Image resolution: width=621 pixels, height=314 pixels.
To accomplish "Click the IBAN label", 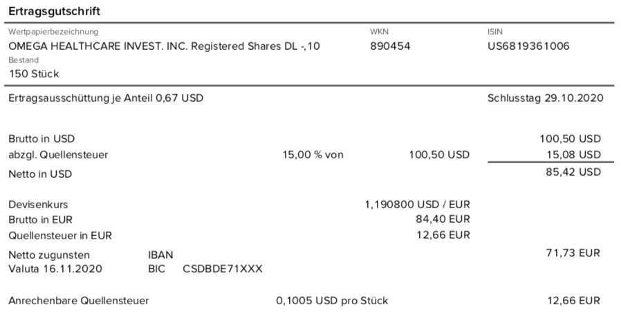I will click(x=160, y=255).
